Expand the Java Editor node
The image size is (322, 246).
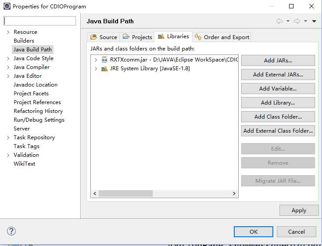(8, 76)
